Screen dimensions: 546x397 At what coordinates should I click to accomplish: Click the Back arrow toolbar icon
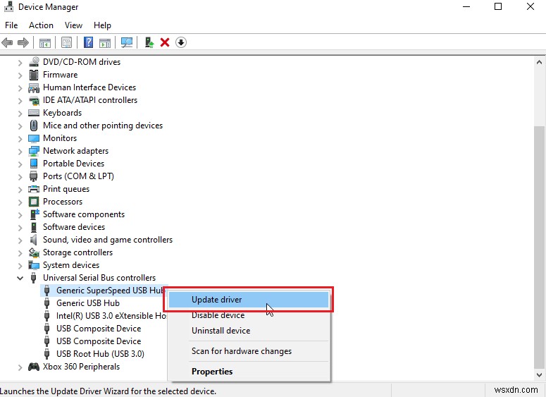click(7, 42)
